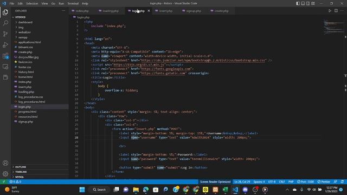This screenshot has width=347, height=195.
Task: Click login.php in the breadcrumb
Action: click(83, 17)
